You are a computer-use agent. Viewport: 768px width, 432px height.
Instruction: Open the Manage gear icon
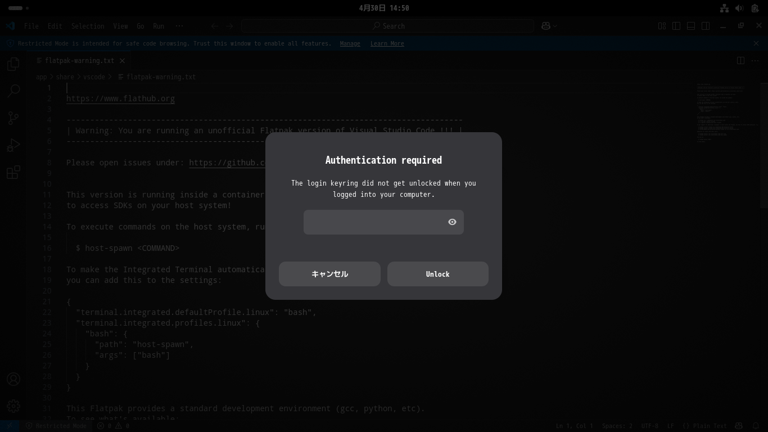[x=13, y=406]
